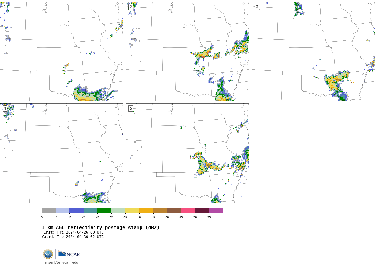Click the maroon 60-65 dBZ swatch
The width and height of the screenshot is (378, 266).
[202, 210]
